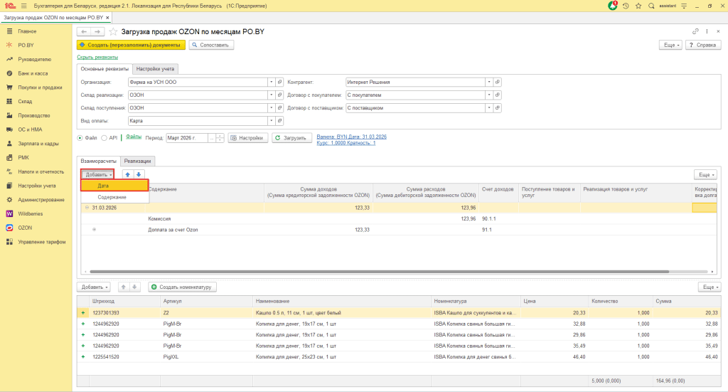
Task: Select the API radio button
Action: tap(104, 138)
